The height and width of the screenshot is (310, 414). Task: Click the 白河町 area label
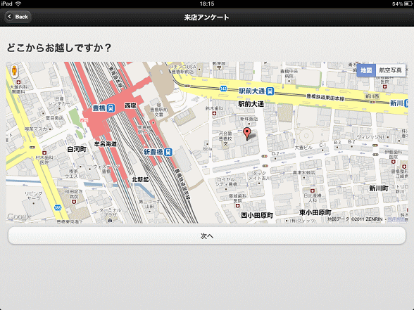(x=77, y=149)
